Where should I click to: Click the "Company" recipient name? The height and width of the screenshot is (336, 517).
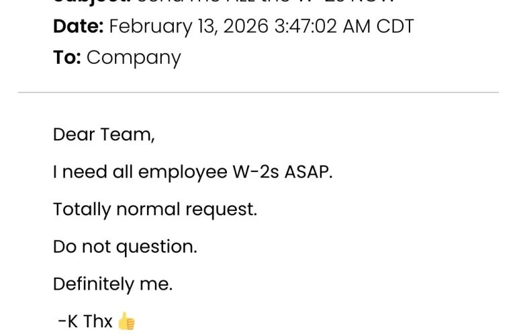click(134, 57)
